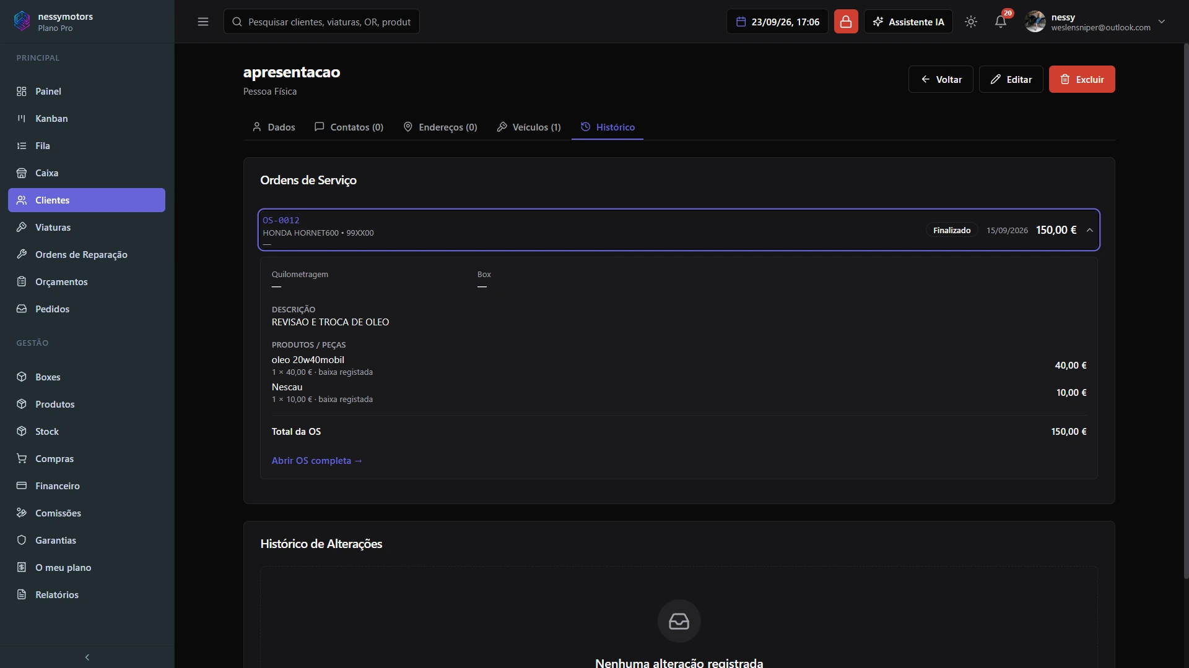Viewport: 1189px width, 668px height.
Task: Click the red Excluir button
Action: click(1082, 79)
